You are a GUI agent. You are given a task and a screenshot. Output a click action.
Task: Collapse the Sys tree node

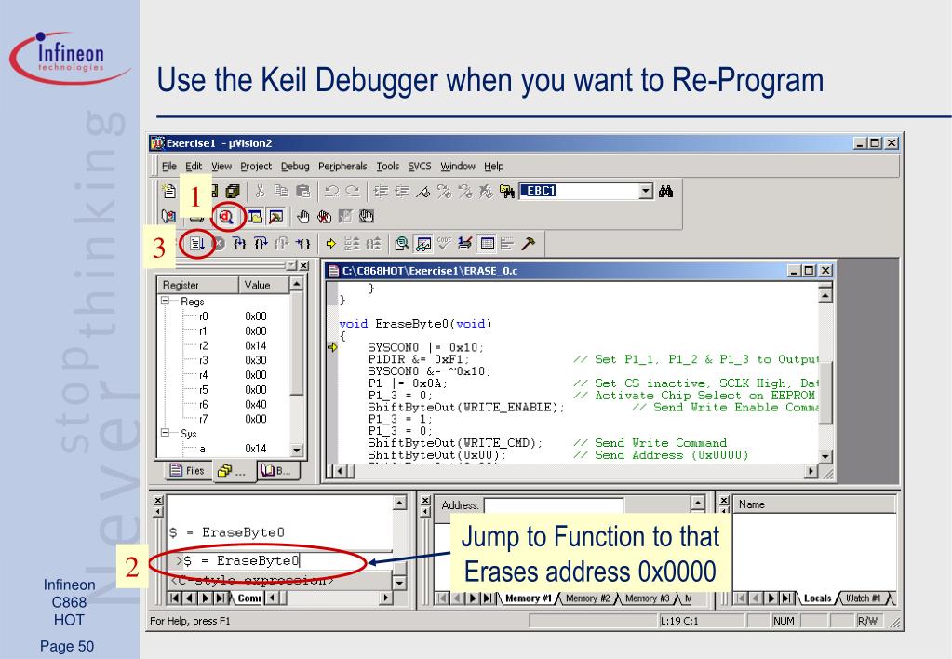pos(165,433)
